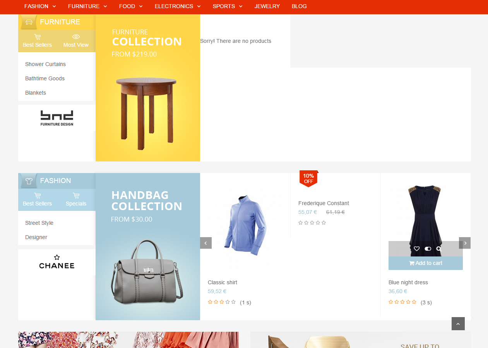Open the BLOG menu item

point(299,7)
